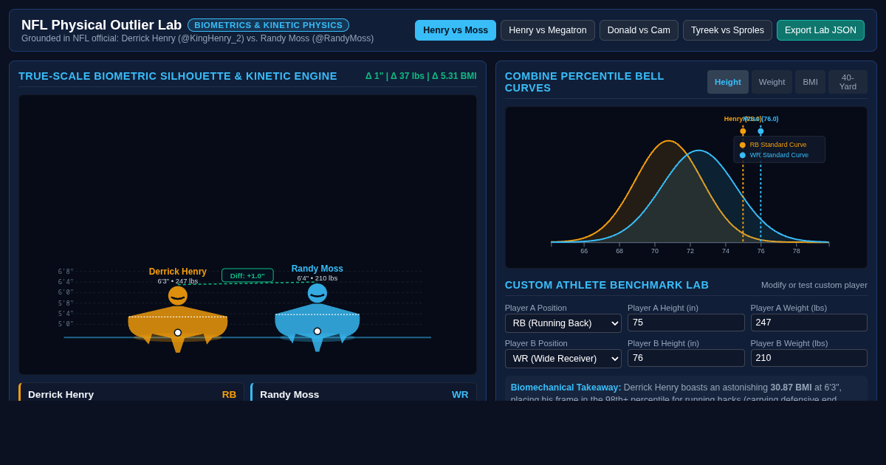Image resolution: width=886 pixels, height=465 pixels.
Task: Click the Diff: +1.0" badge
Action: (247, 275)
